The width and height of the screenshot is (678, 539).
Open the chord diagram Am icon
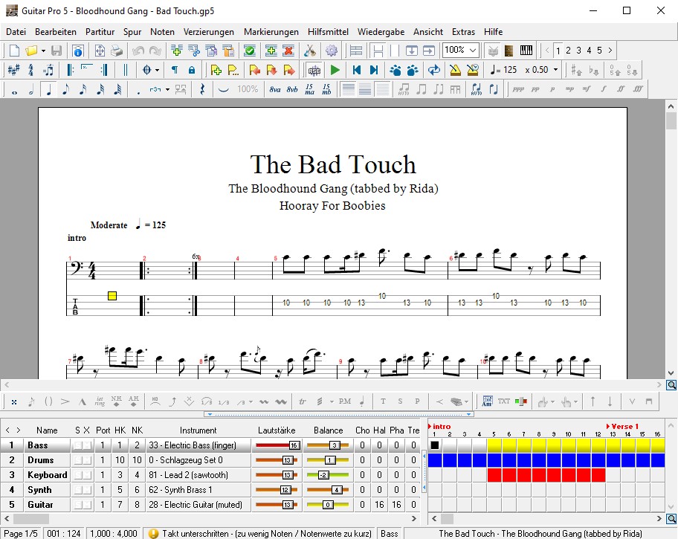(x=488, y=401)
